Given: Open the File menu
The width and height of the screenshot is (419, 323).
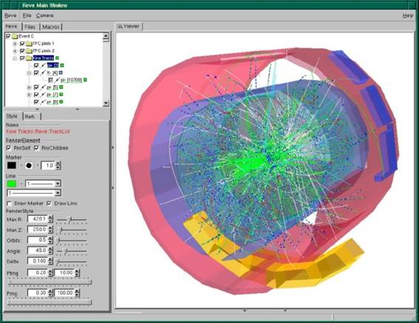Looking at the screenshot, I should click(27, 16).
